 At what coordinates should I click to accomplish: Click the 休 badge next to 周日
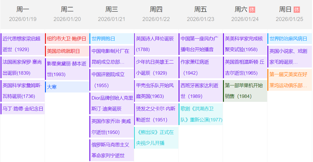(296, 10)
